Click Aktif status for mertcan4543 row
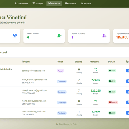This screenshot has width=129, height=129. point(112,113)
